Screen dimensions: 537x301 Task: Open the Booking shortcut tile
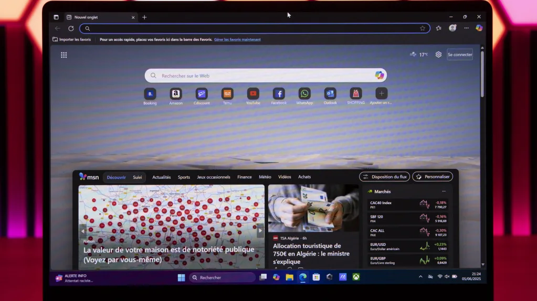pyautogui.click(x=150, y=94)
